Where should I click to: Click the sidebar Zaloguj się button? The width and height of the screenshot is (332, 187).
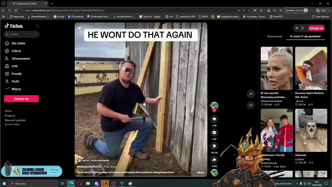point(21,99)
